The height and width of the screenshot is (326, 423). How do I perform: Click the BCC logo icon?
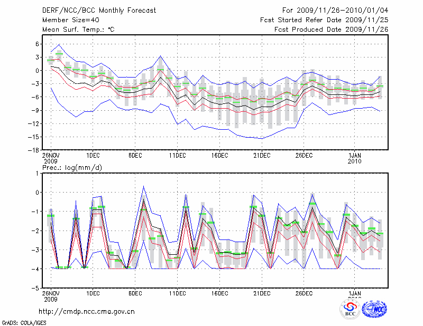coord(350,308)
